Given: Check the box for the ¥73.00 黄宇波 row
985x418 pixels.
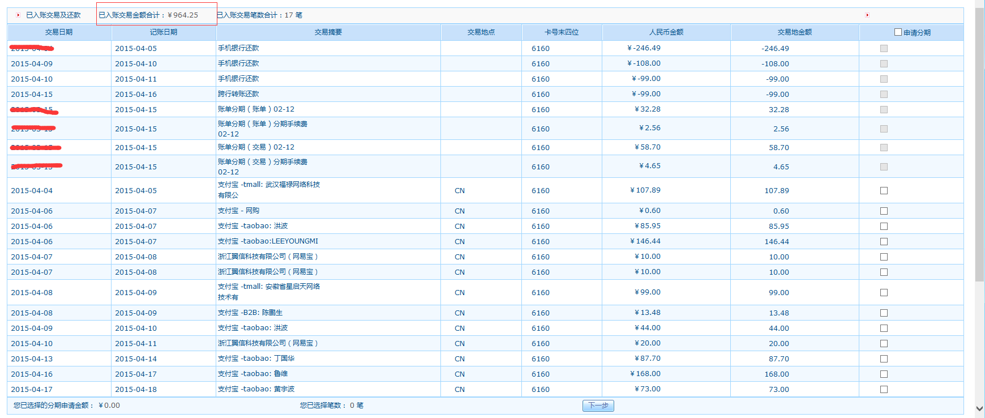Looking at the screenshot, I should tap(884, 390).
